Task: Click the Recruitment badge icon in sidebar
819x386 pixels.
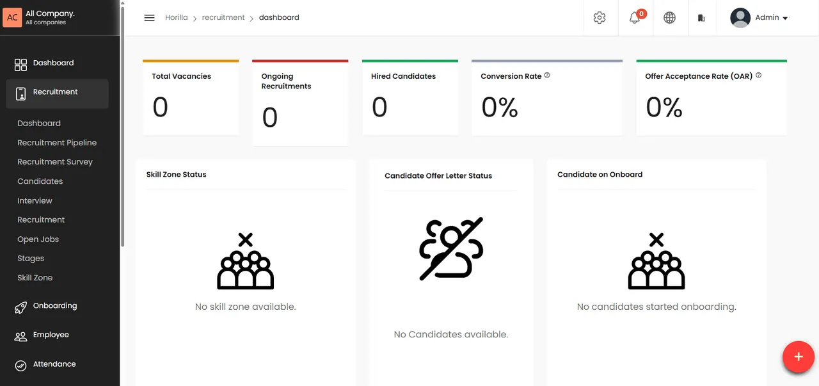Action: [x=20, y=93]
